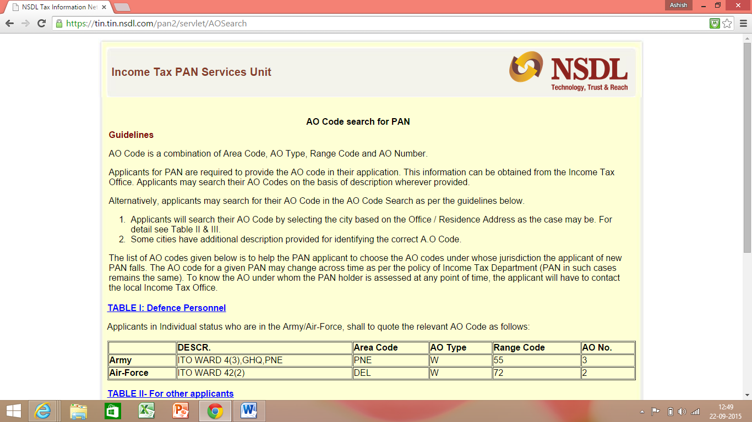Click the "Area Code" column header

(x=391, y=348)
